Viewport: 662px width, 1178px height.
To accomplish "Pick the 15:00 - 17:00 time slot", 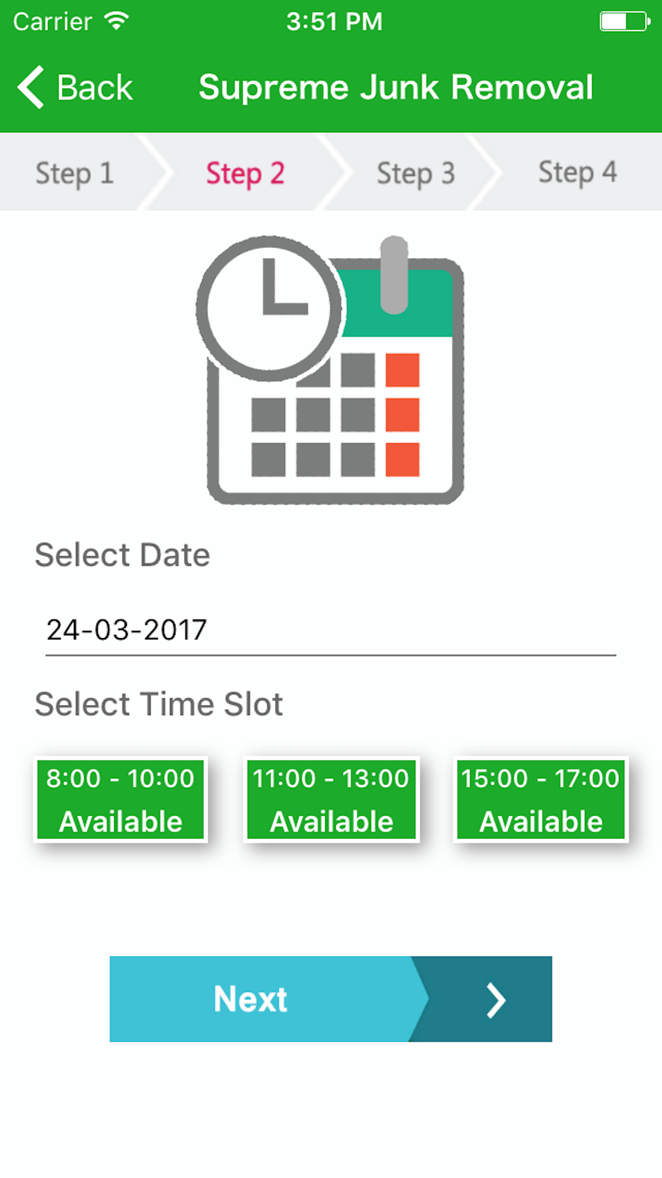I will (x=541, y=799).
